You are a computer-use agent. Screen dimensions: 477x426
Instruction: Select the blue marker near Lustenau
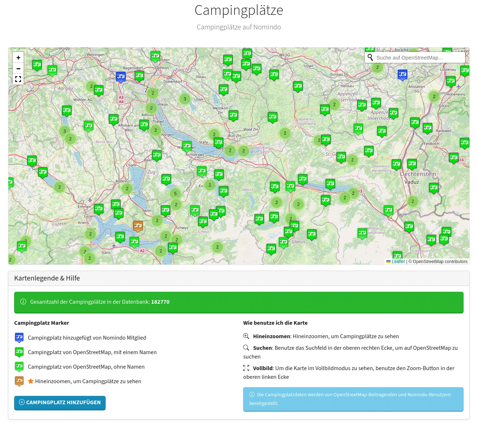(403, 75)
